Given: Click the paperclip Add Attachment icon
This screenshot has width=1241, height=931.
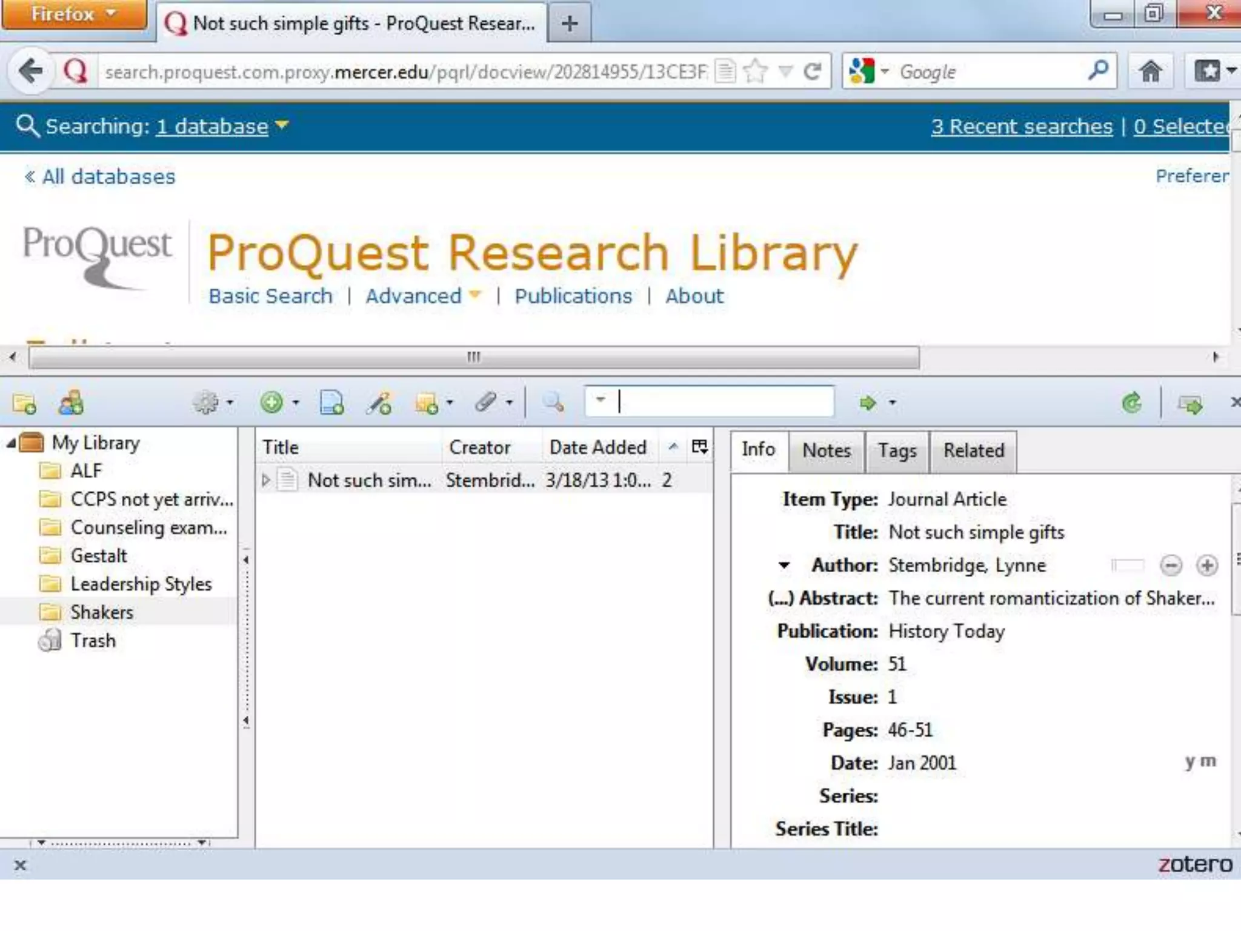Looking at the screenshot, I should point(486,402).
